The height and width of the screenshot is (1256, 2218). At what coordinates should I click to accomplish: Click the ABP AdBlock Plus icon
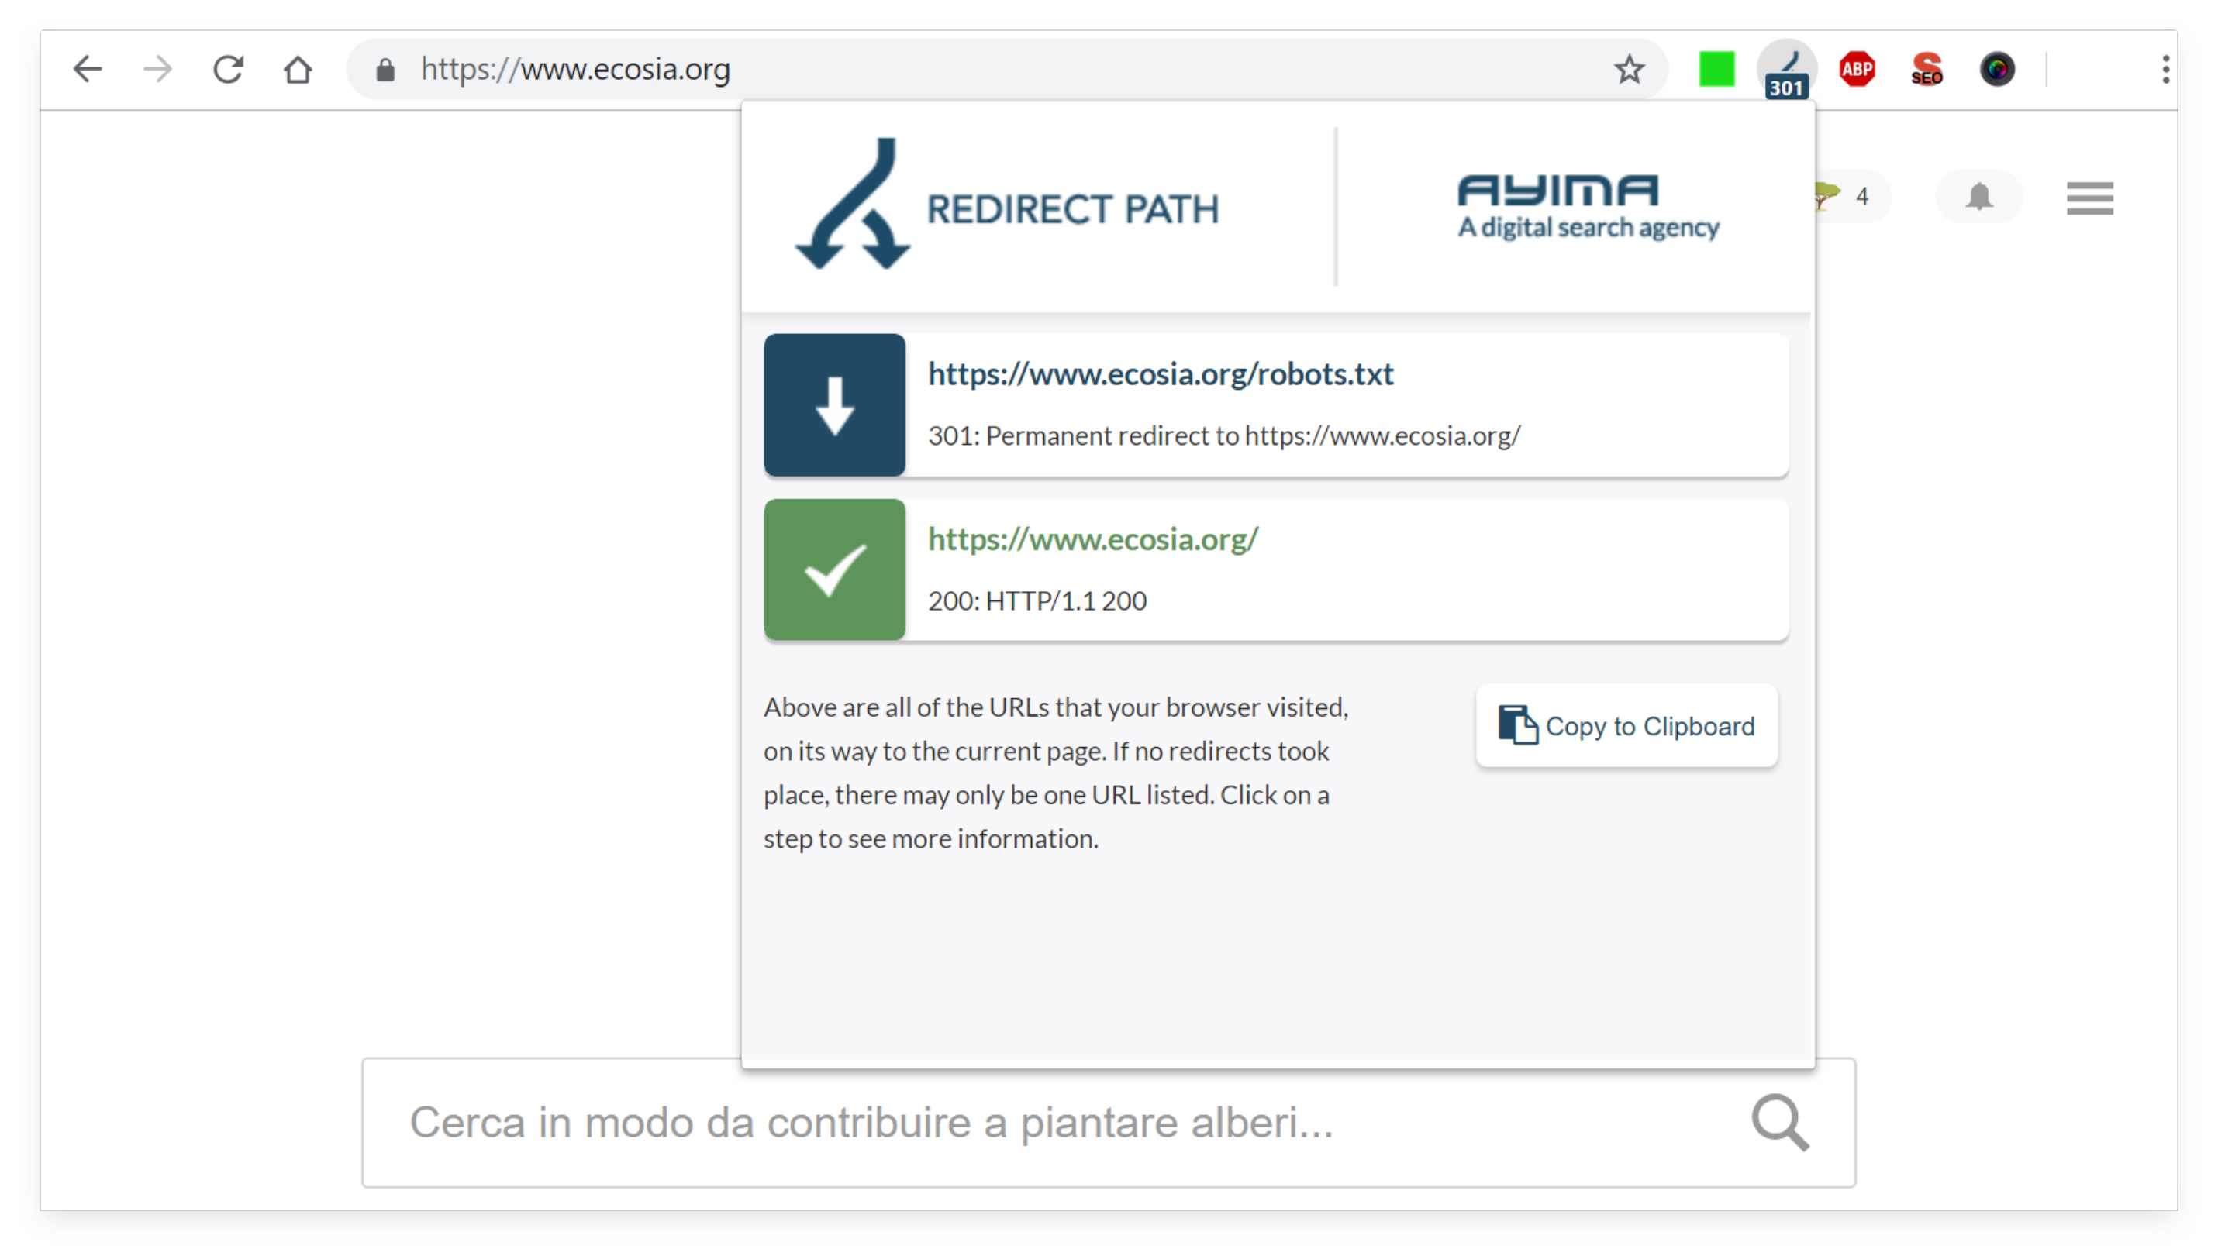(1855, 67)
